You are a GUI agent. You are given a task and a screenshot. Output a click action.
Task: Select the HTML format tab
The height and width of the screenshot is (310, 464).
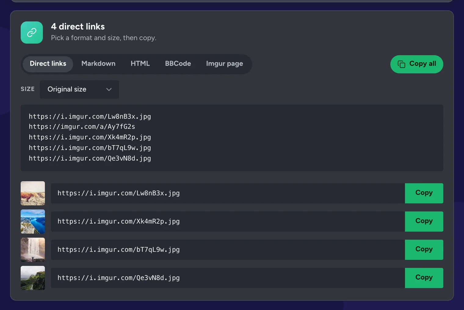coord(140,64)
